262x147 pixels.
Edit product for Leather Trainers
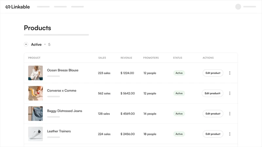[x=213, y=134]
